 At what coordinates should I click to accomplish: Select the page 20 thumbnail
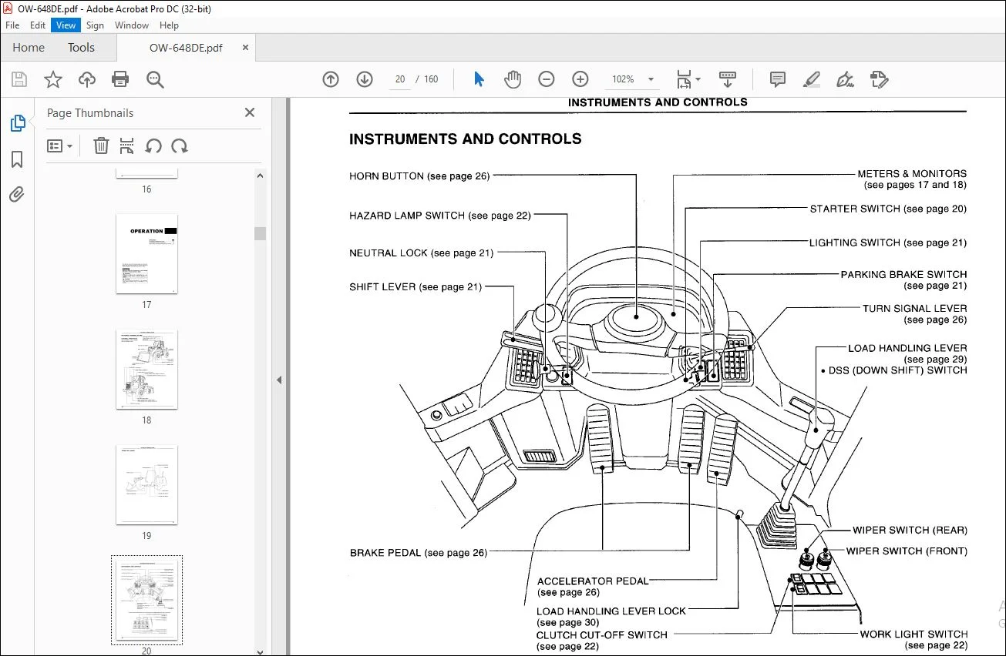146,601
